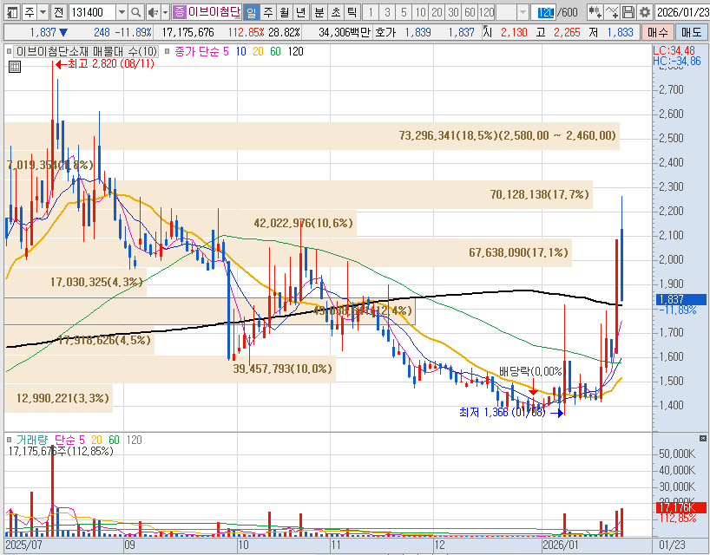Click the green 60 moving average label
710x555 pixels.
pos(275,51)
